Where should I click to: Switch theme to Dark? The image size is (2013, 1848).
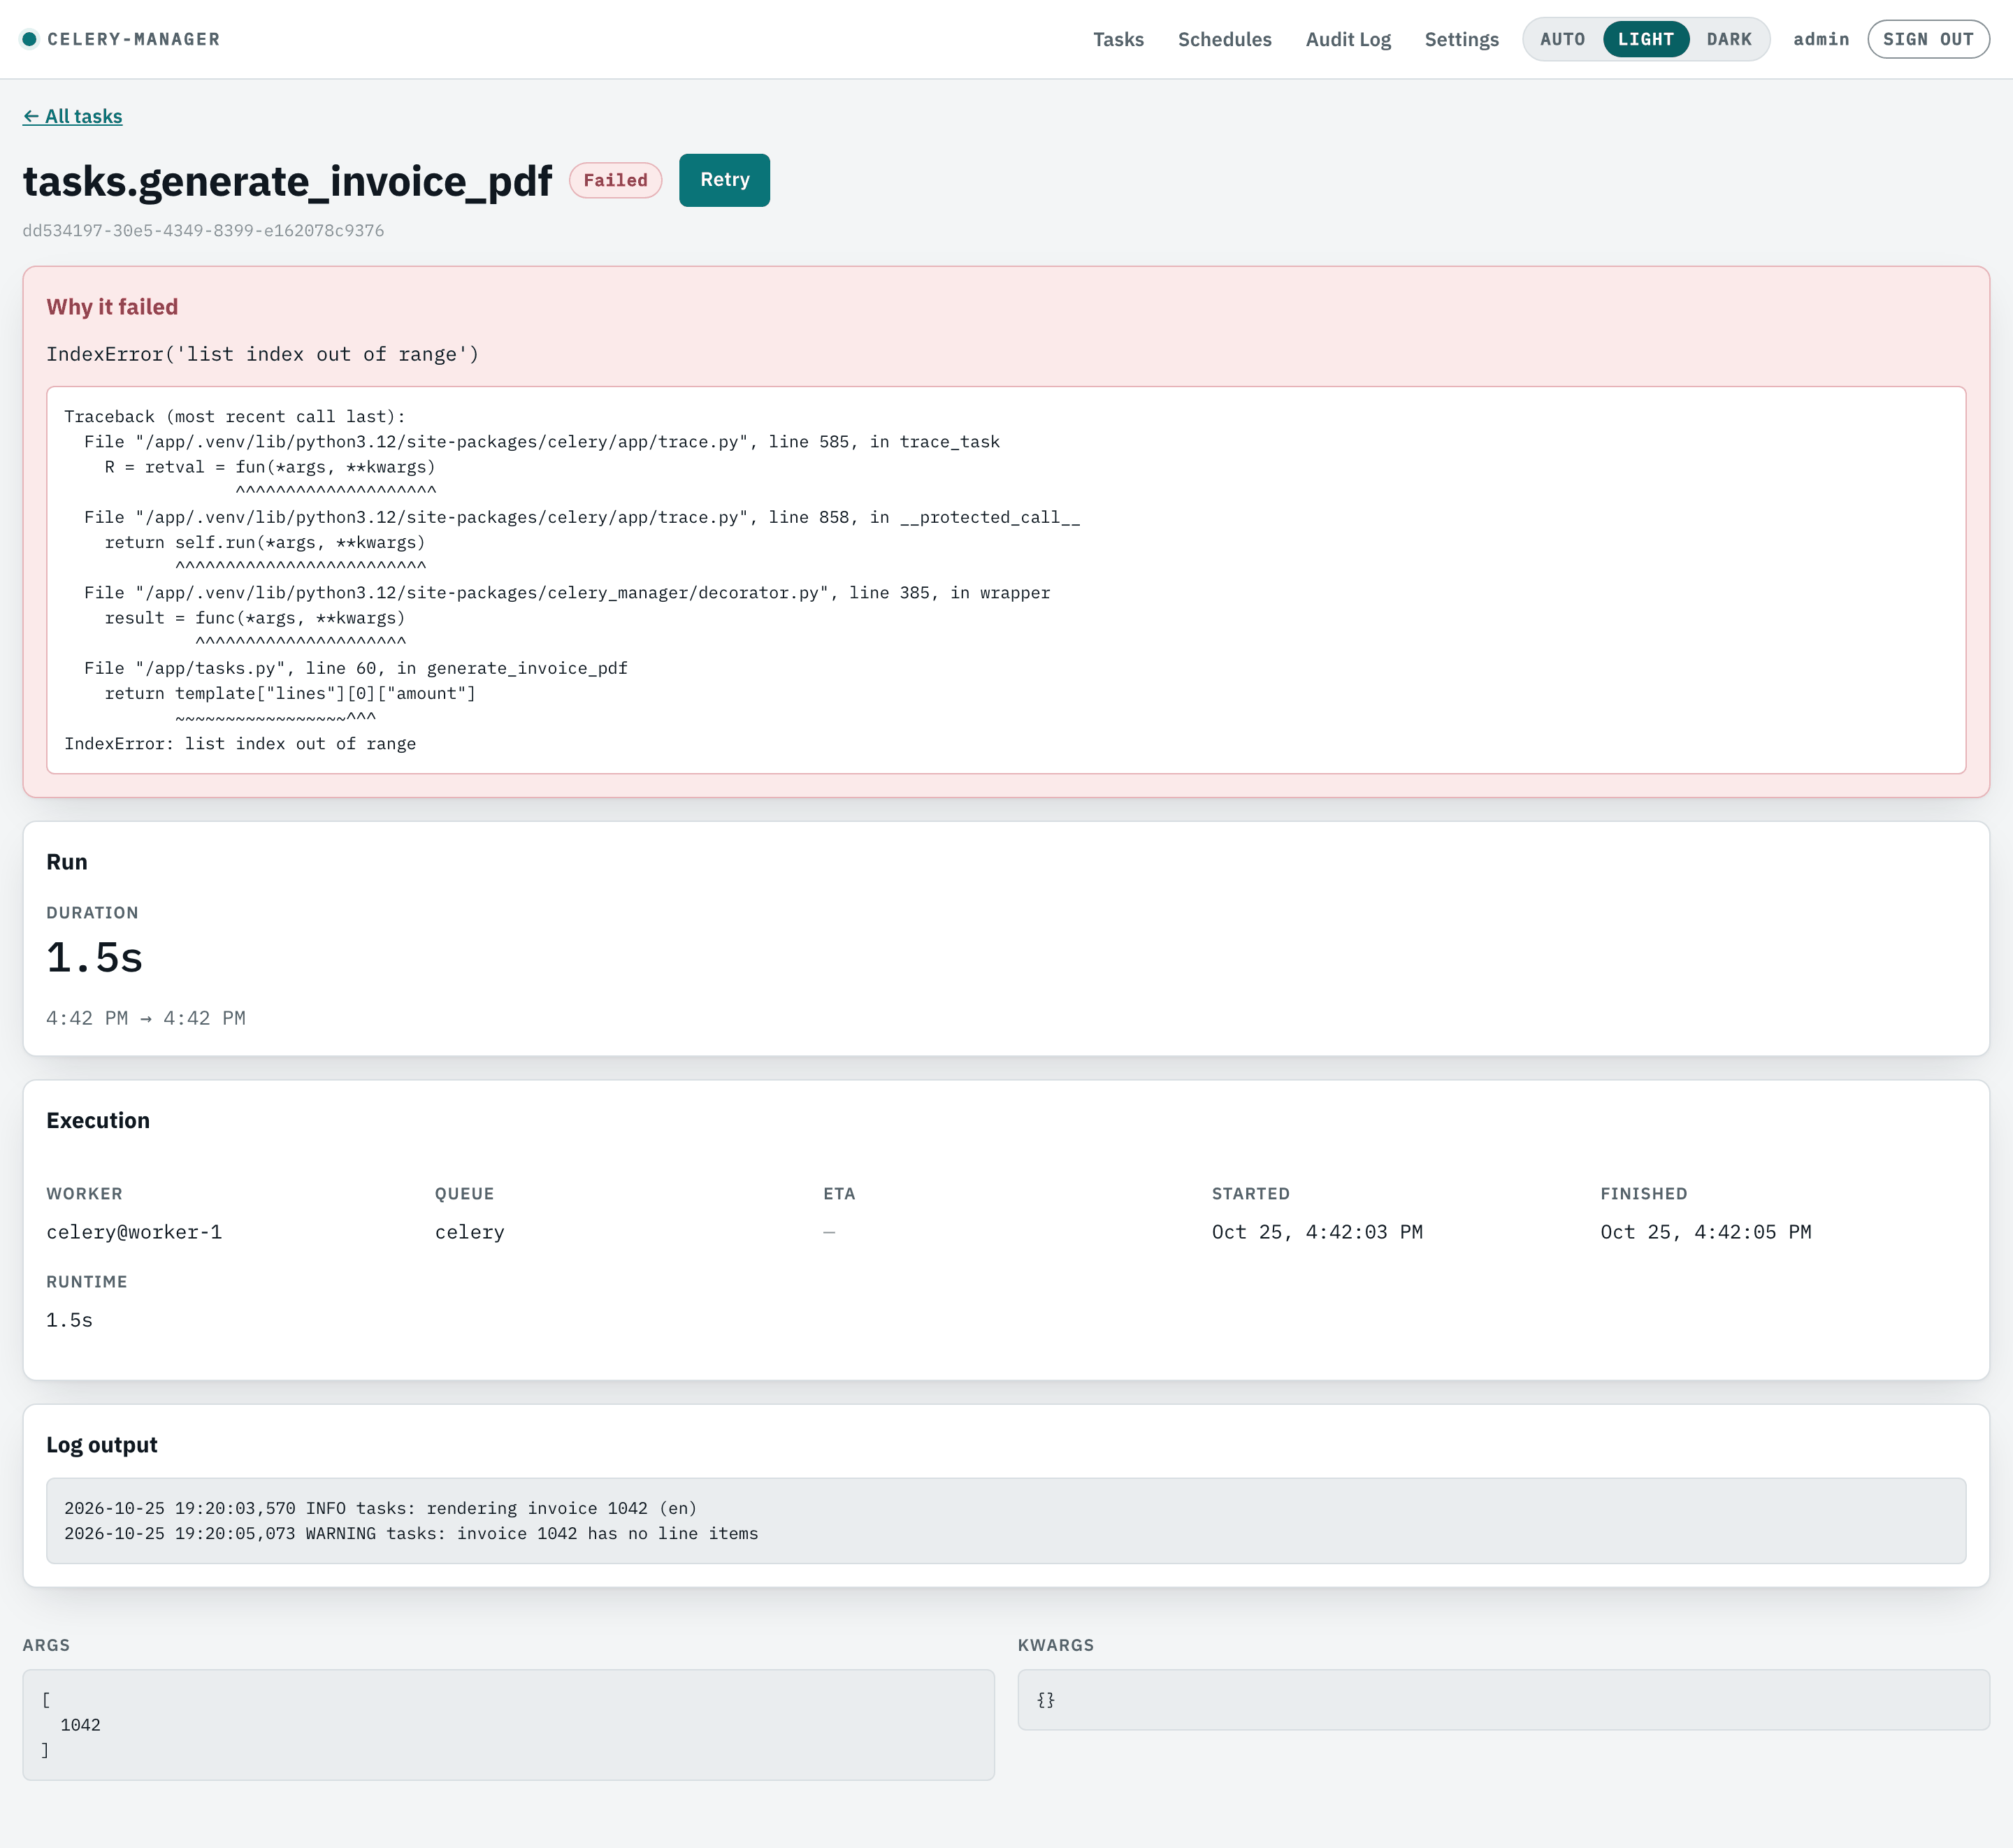coord(1728,39)
